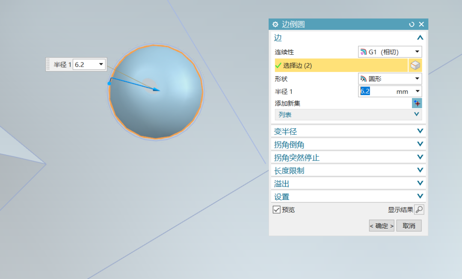This screenshot has width=462, height=279.
Task: Expand the 溢出 overflow section
Action: coord(420,183)
